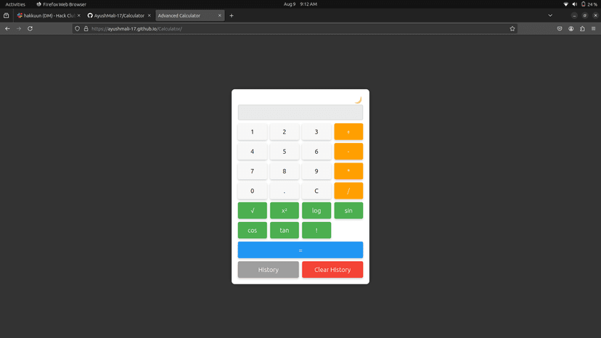Click the x² square button

285,210
